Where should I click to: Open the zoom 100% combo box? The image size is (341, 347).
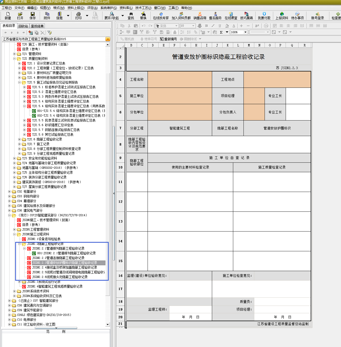[239, 32]
